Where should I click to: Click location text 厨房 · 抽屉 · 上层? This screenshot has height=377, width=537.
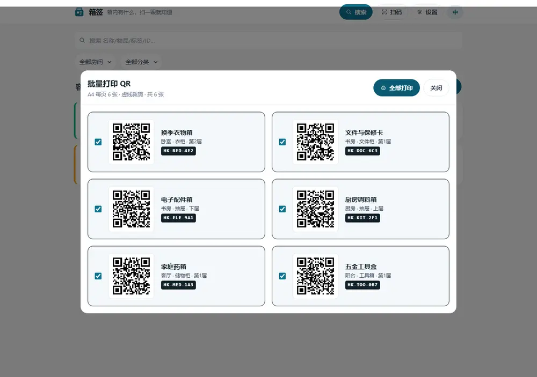tap(365, 208)
